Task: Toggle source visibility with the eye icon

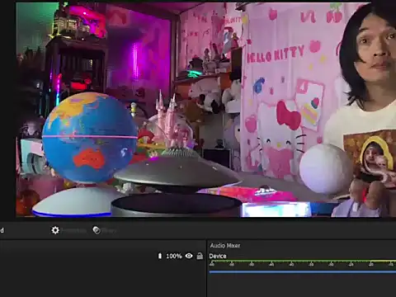Action: [x=189, y=256]
